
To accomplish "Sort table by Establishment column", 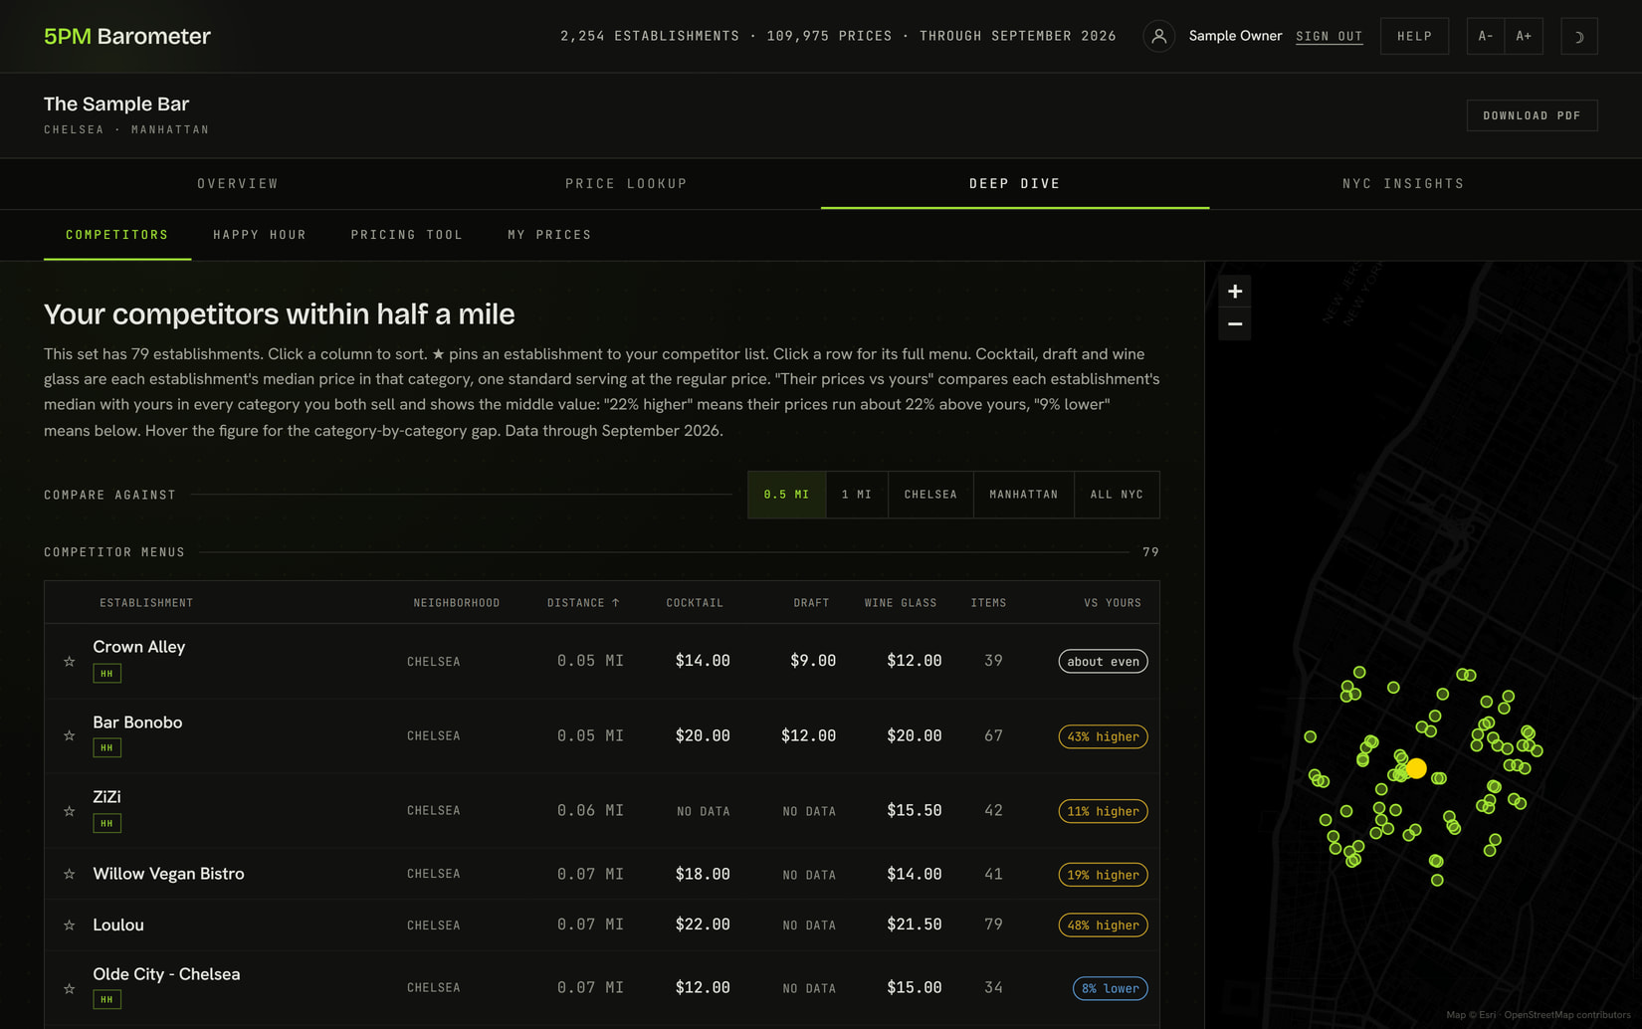I will (146, 603).
